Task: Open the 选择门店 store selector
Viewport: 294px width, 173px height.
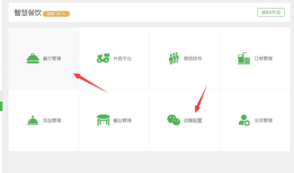Action: coord(56,14)
